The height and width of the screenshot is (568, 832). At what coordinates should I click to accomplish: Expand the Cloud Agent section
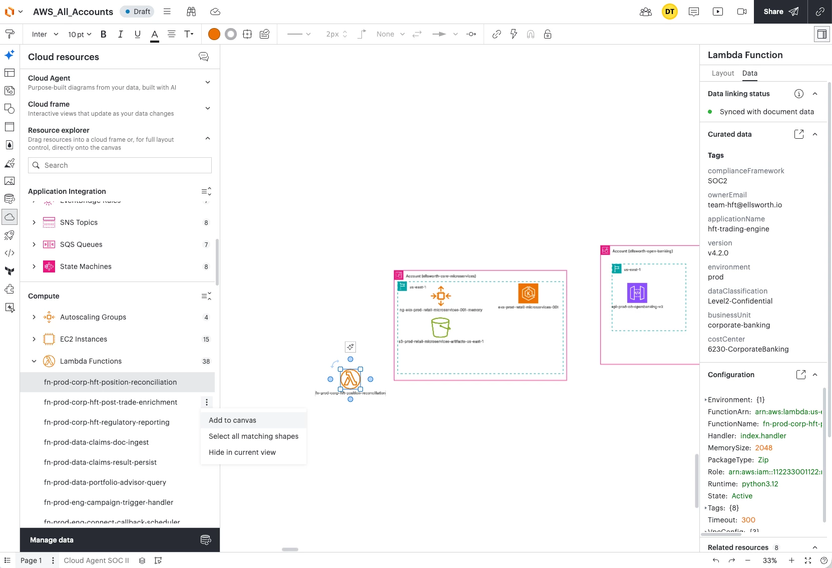tap(208, 82)
